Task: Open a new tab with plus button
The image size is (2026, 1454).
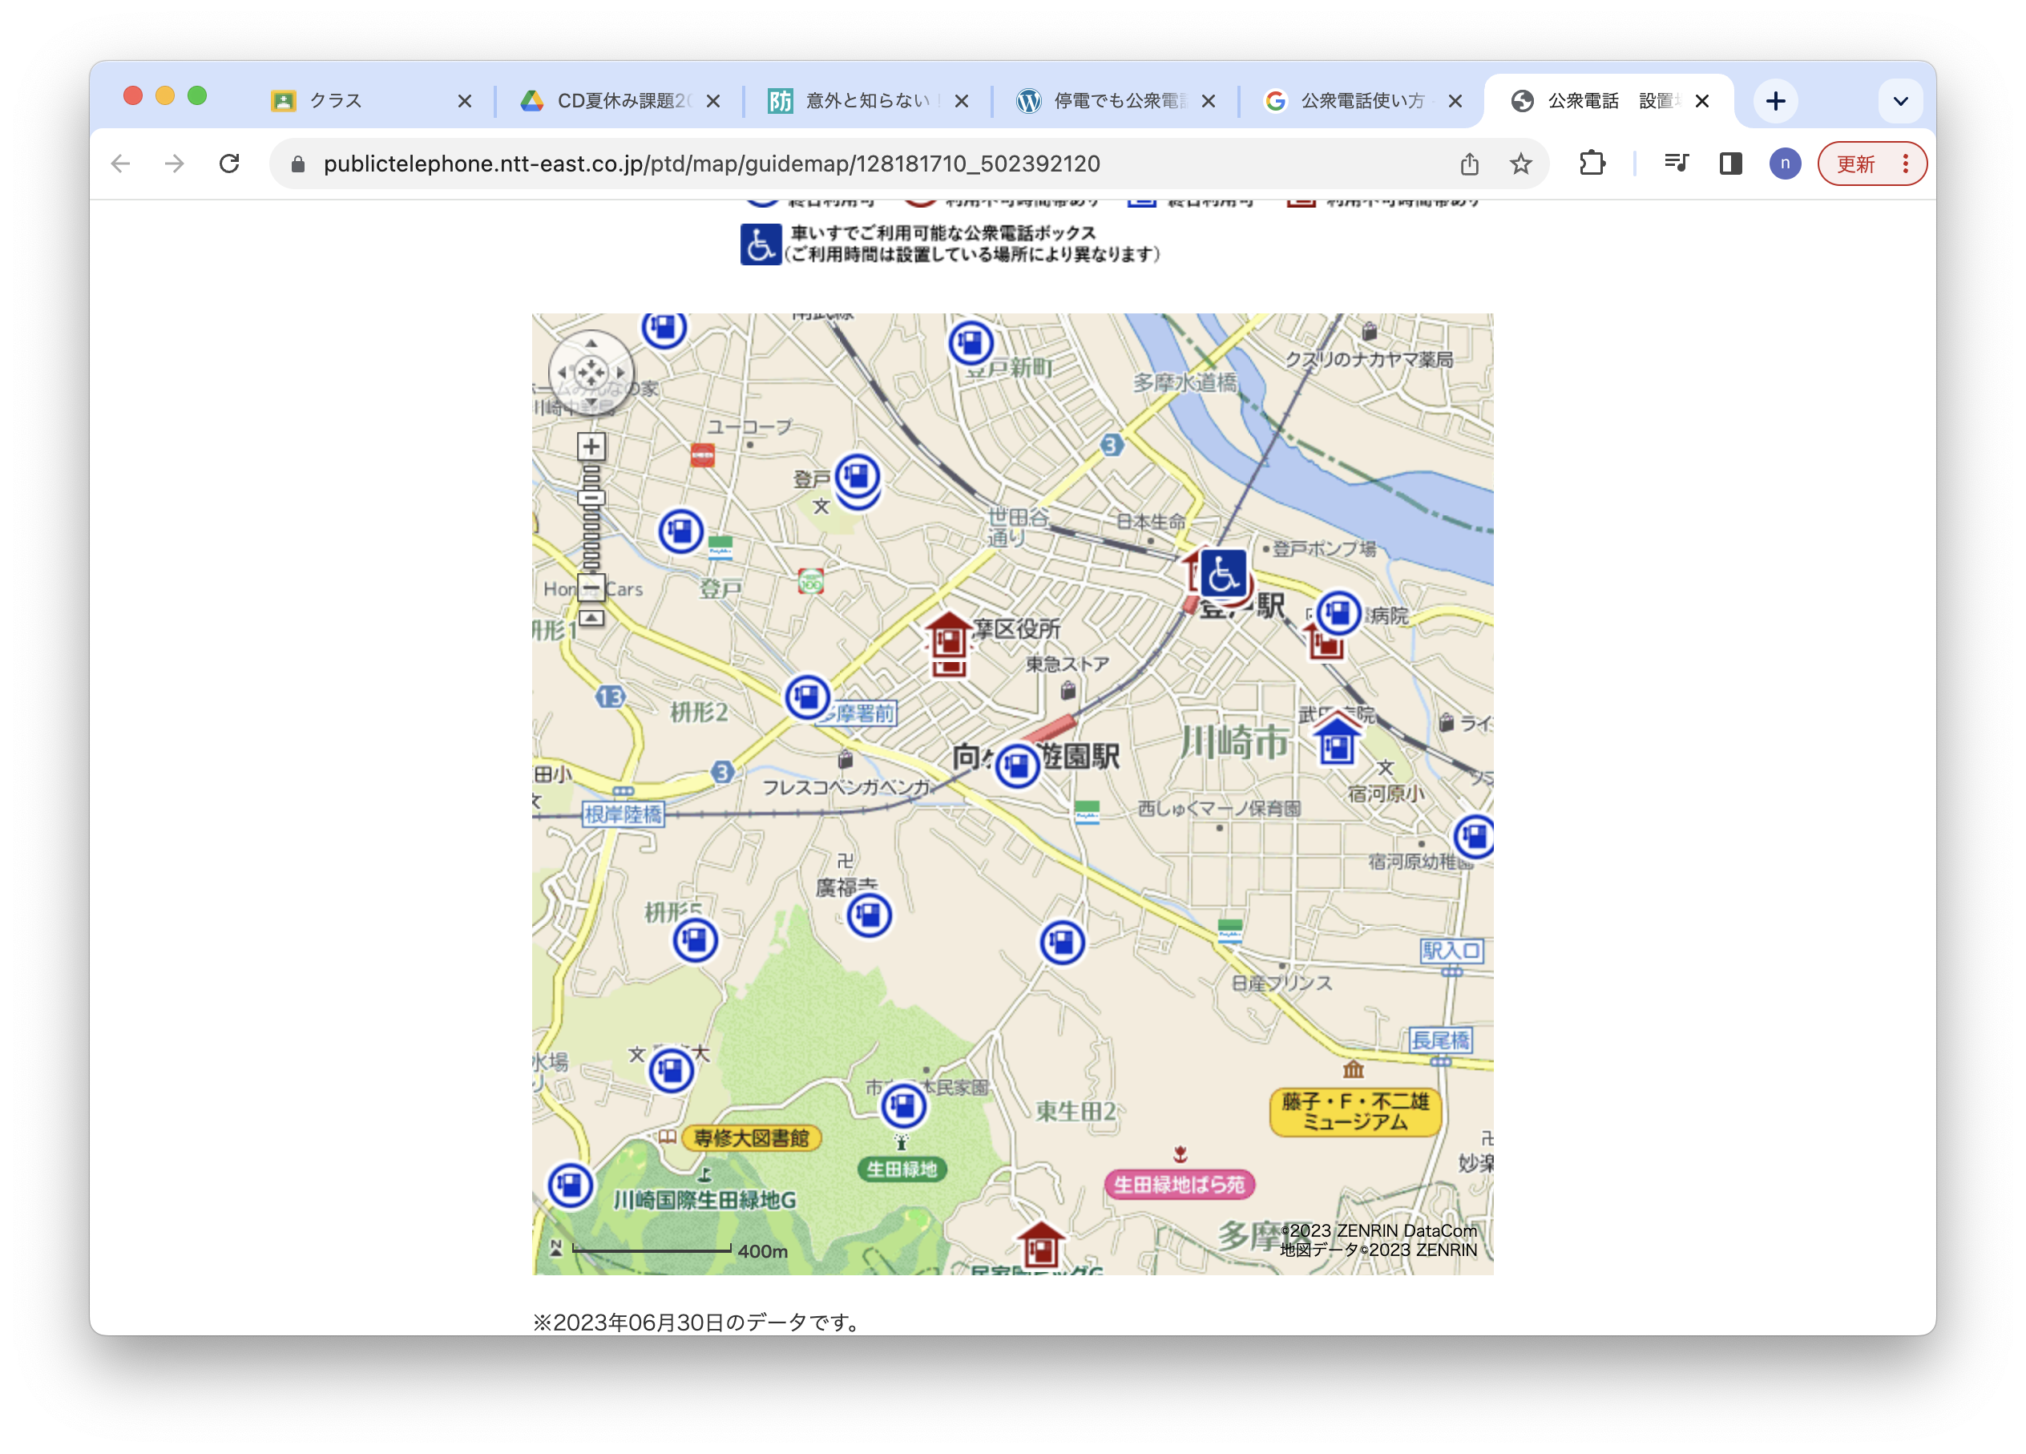Action: (1775, 101)
